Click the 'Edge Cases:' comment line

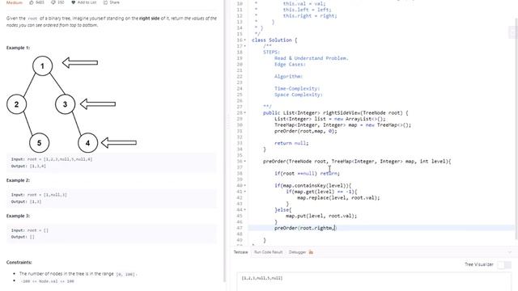coord(290,65)
